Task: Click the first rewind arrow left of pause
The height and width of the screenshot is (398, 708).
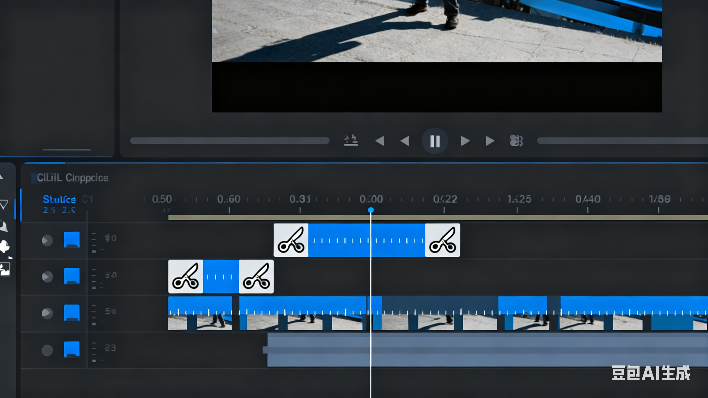Action: (x=380, y=141)
